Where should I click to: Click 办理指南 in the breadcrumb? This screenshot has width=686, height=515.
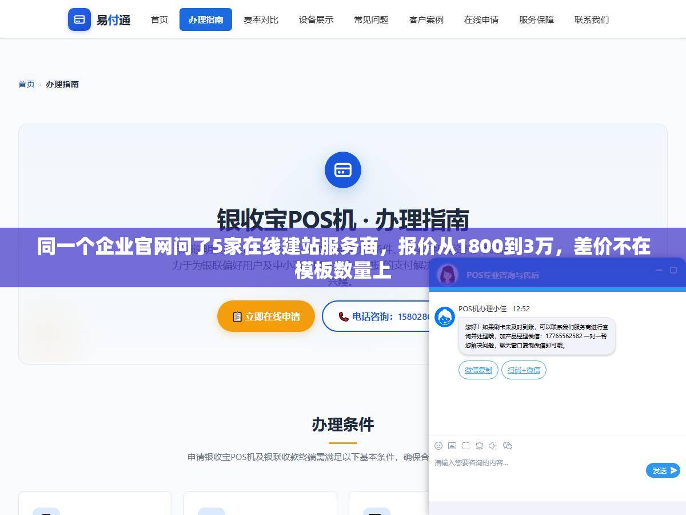[x=62, y=84]
